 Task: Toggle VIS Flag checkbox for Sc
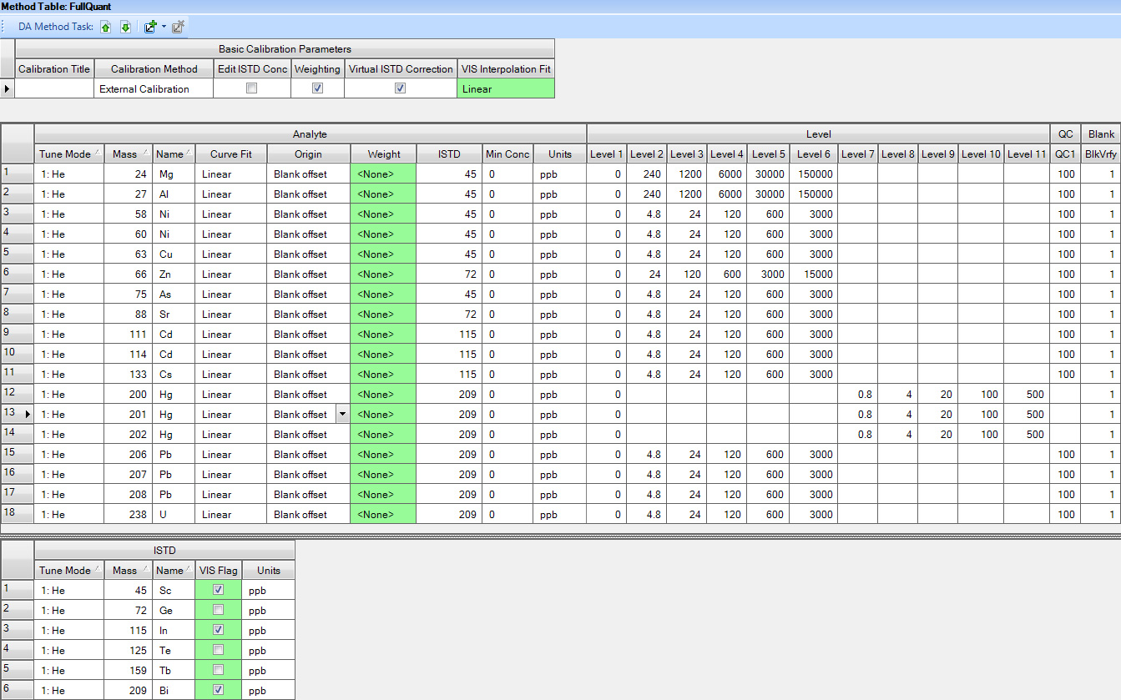tap(218, 590)
